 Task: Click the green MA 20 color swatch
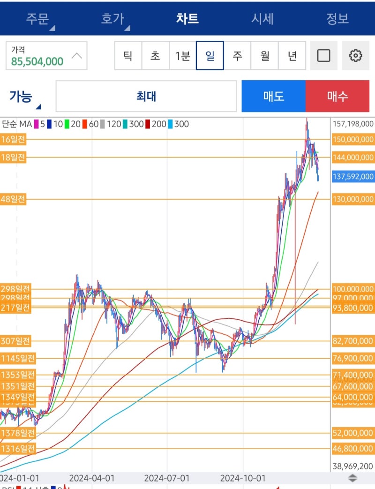[x=67, y=124]
